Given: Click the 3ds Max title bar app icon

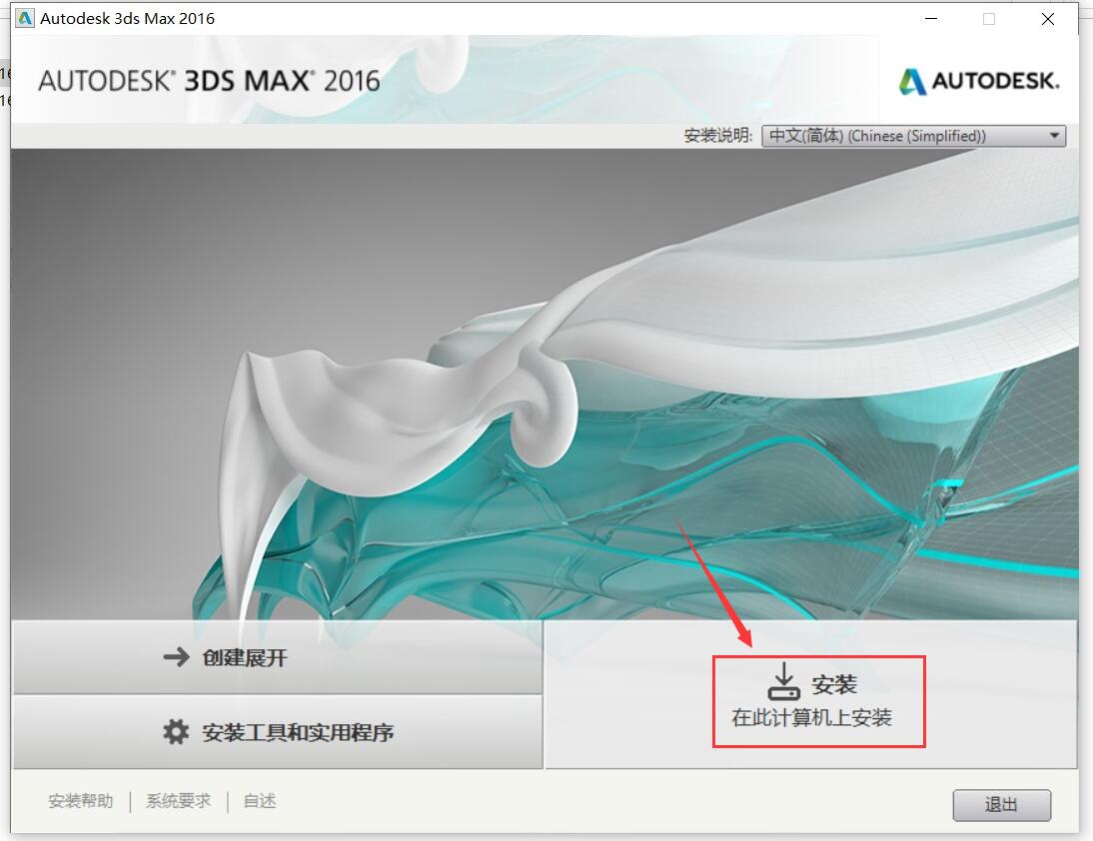Looking at the screenshot, I should click(x=24, y=18).
